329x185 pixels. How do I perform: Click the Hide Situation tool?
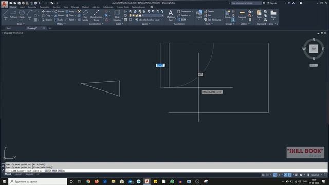point(117,15)
